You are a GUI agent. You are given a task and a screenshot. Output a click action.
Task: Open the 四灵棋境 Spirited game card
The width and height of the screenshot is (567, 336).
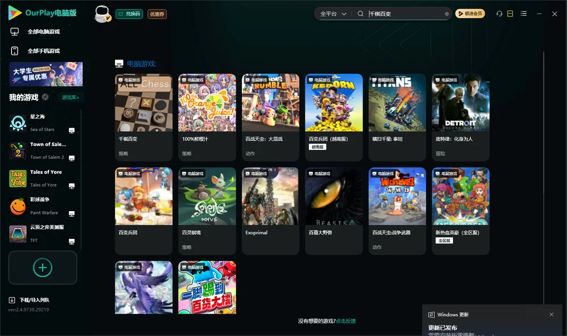(x=207, y=211)
